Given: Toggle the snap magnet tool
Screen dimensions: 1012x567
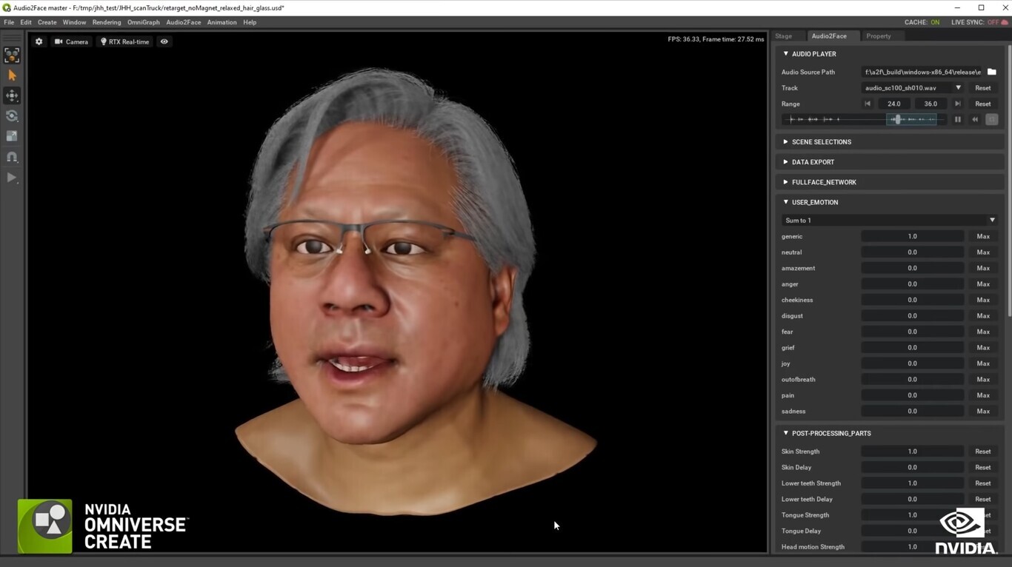Looking at the screenshot, I should [12, 157].
